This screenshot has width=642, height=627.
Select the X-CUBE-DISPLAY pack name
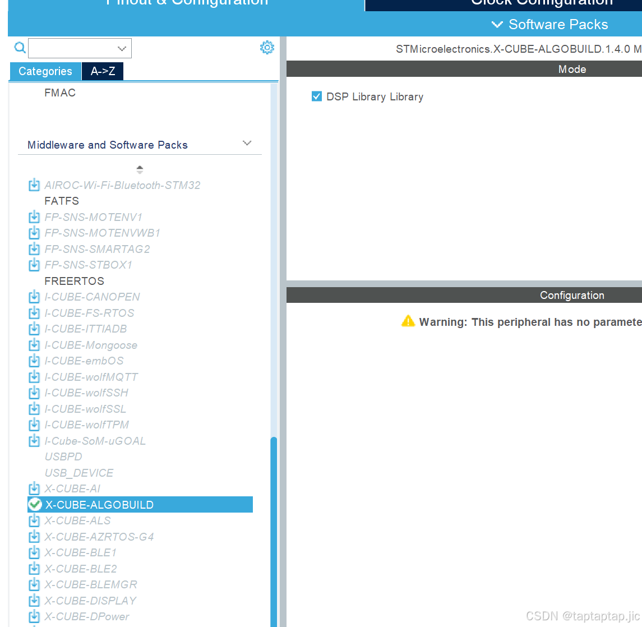[90, 601]
